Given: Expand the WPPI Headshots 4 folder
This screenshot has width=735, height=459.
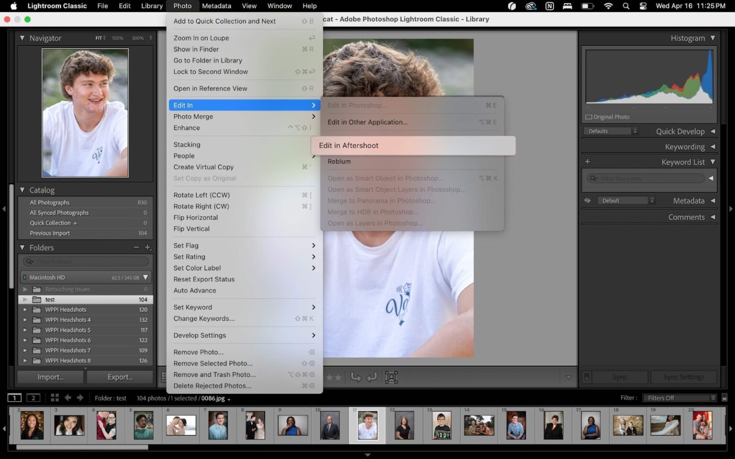Looking at the screenshot, I should coord(25,319).
